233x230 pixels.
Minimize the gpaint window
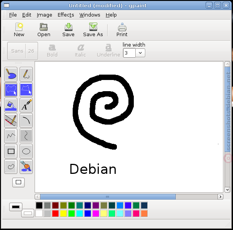pos(209,6)
